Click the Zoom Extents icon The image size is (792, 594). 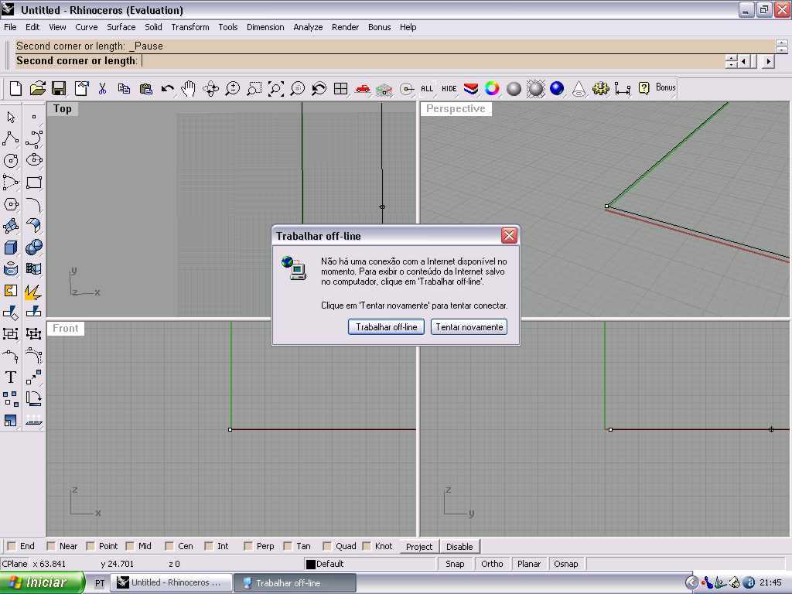[276, 89]
